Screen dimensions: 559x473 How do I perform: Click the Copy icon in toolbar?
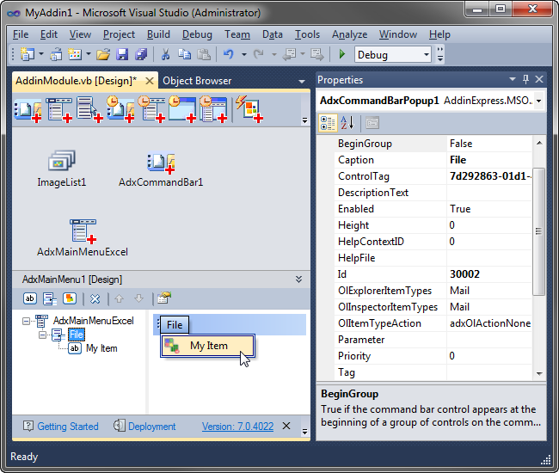pyautogui.click(x=184, y=54)
